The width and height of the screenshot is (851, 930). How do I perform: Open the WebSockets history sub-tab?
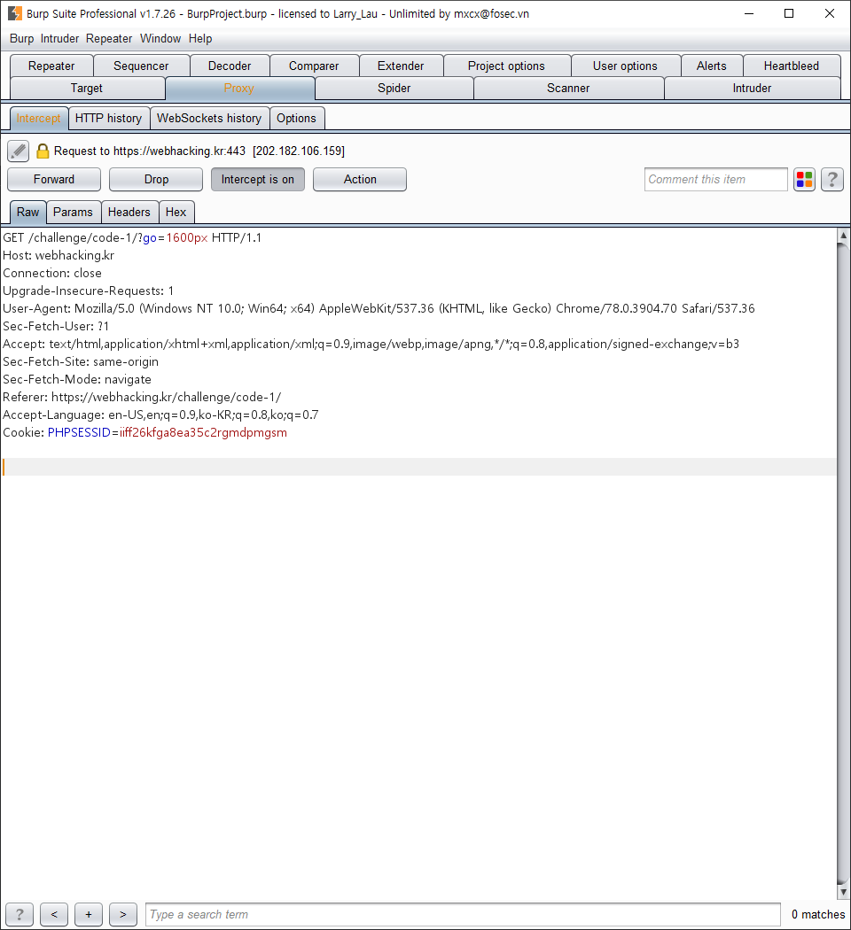click(x=209, y=118)
